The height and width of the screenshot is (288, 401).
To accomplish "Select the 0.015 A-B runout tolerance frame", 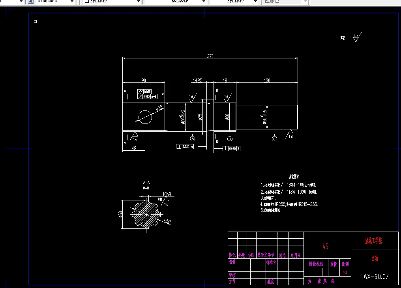I will [147, 96].
